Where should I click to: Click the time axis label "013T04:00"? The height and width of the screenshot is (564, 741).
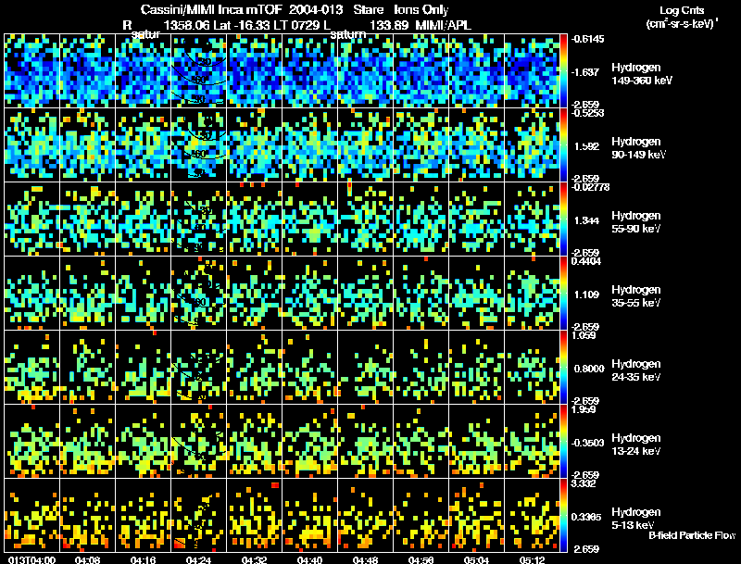(31, 559)
